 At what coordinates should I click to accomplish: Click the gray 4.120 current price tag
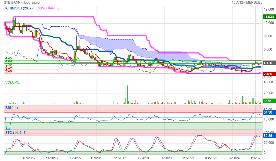[269, 63]
